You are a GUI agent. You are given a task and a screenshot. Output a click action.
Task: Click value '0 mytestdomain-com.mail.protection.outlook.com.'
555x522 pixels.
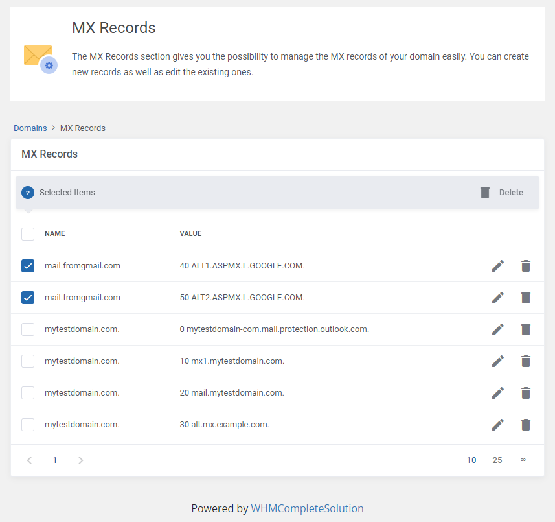point(275,329)
